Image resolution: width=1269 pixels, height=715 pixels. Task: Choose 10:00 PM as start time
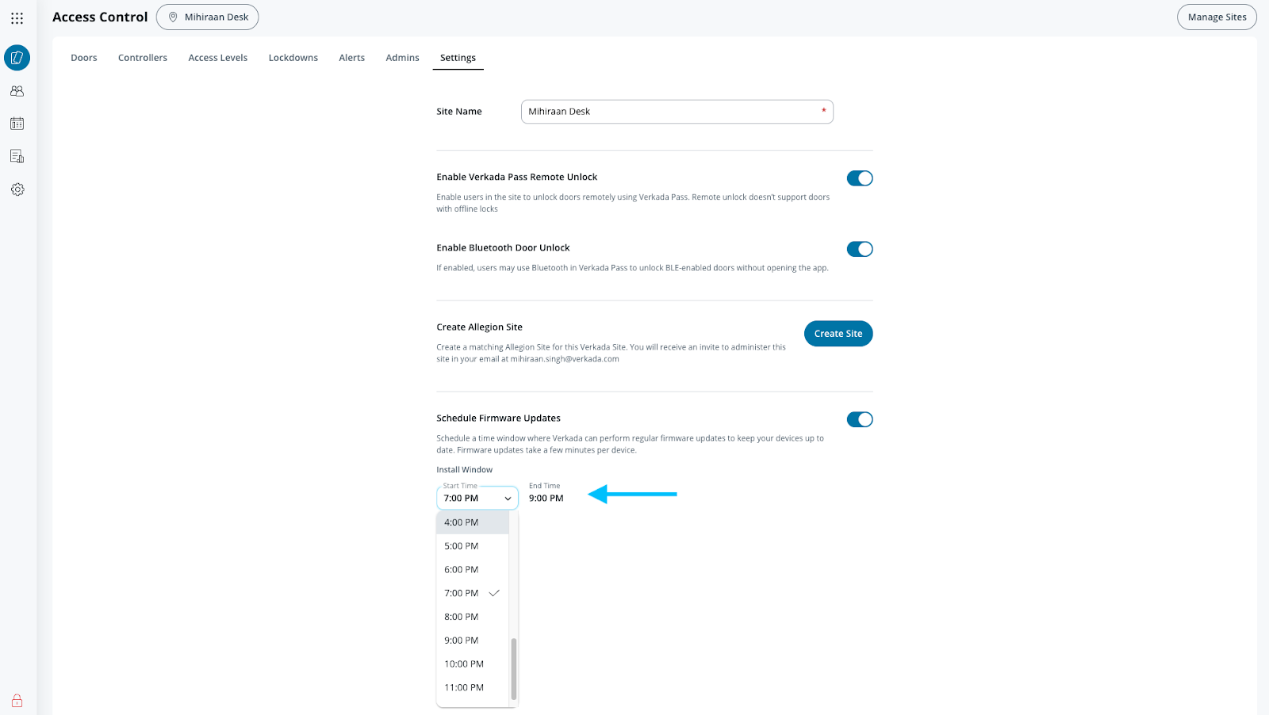pos(464,664)
